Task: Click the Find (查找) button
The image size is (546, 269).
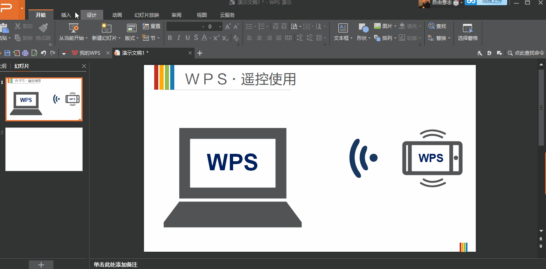Action: (x=437, y=26)
